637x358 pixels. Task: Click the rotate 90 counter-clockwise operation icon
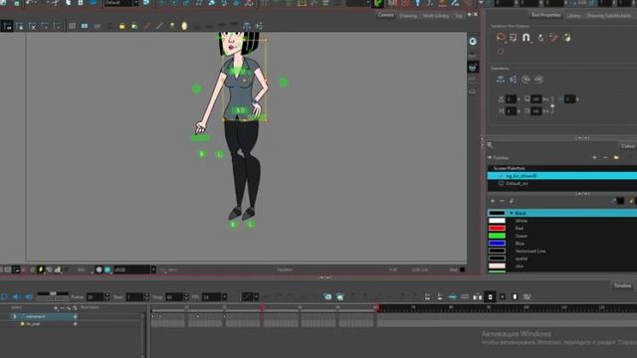538,80
